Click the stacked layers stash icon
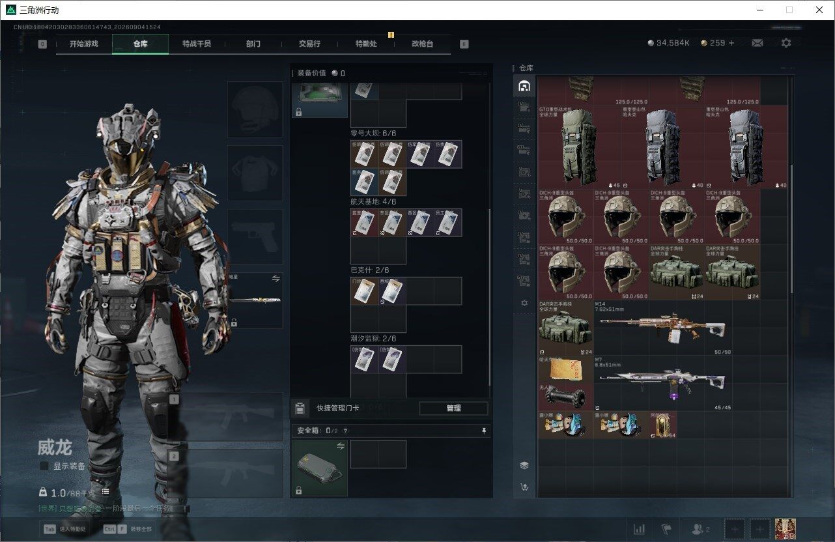 tap(524, 465)
